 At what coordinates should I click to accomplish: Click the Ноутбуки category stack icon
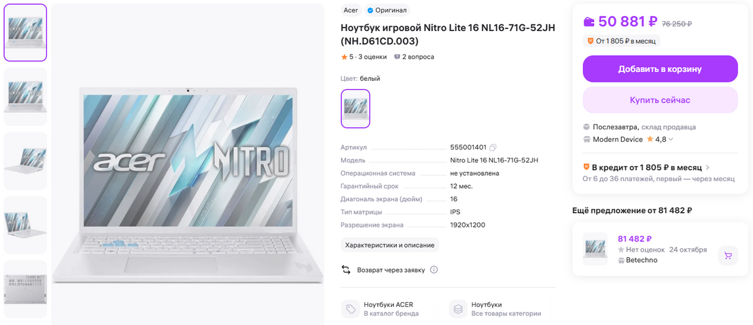[458, 309]
